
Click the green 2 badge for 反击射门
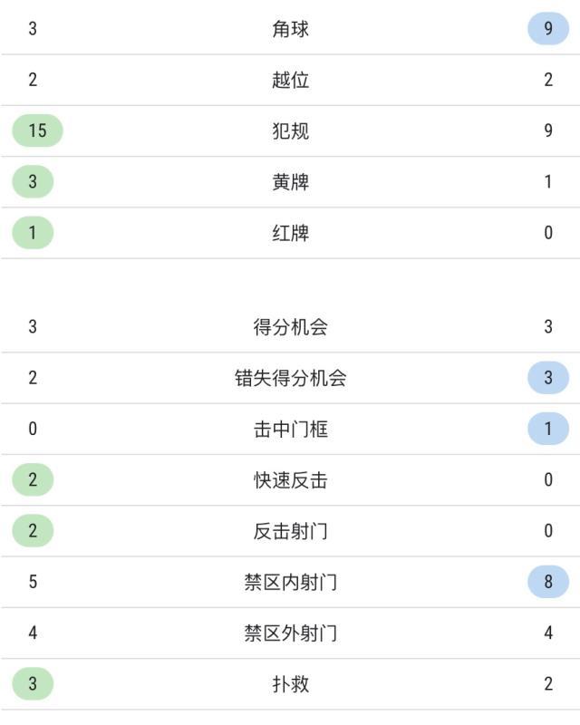(33, 531)
